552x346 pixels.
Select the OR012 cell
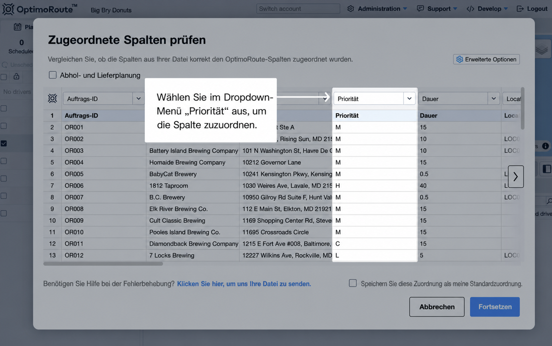click(x=104, y=255)
